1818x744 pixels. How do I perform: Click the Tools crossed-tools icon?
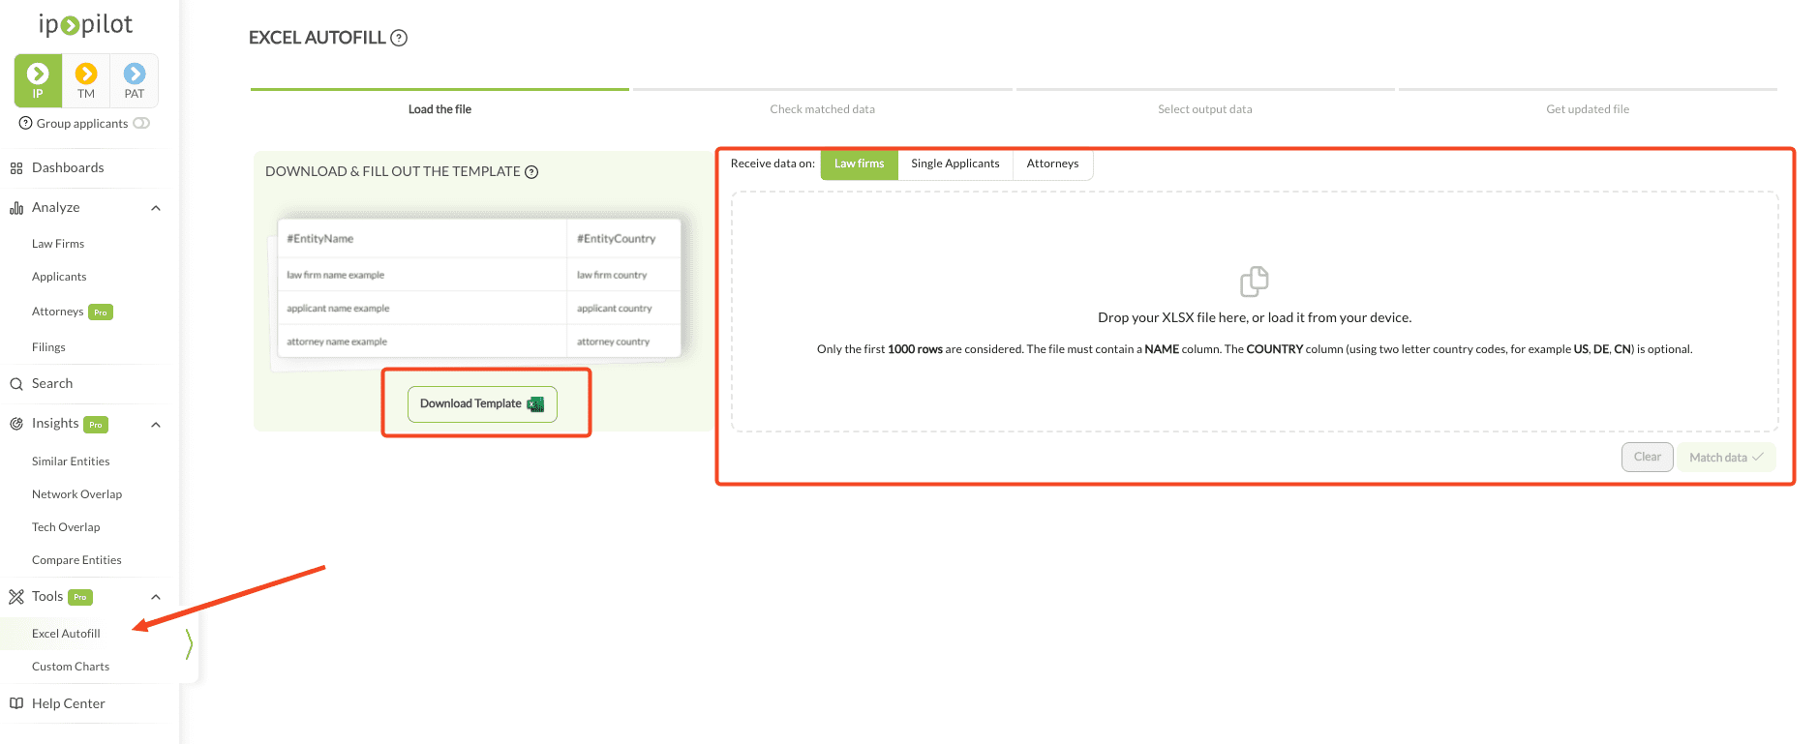coord(16,597)
